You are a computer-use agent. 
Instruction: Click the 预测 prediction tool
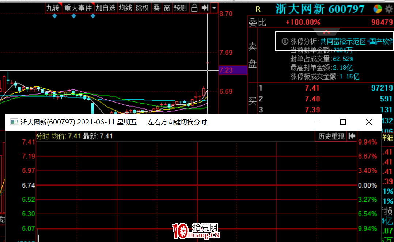click(x=179, y=8)
